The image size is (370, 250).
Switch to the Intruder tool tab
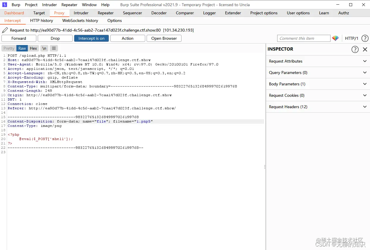click(x=81, y=13)
